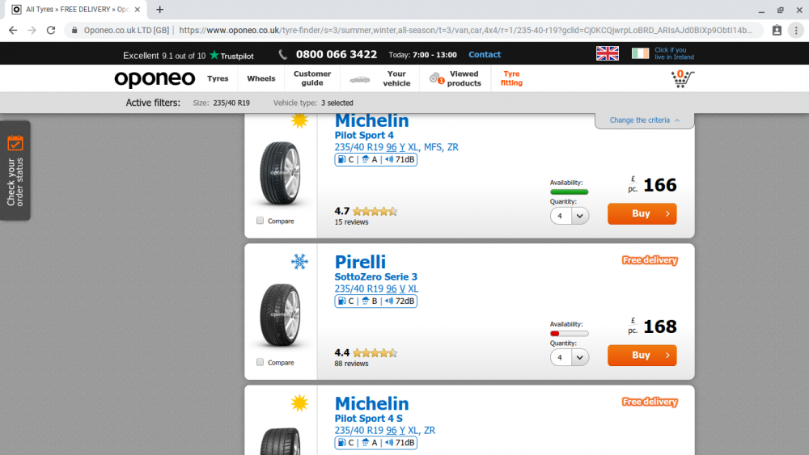The height and width of the screenshot is (455, 809).
Task: Open Viewed products menu
Action: 464,78
